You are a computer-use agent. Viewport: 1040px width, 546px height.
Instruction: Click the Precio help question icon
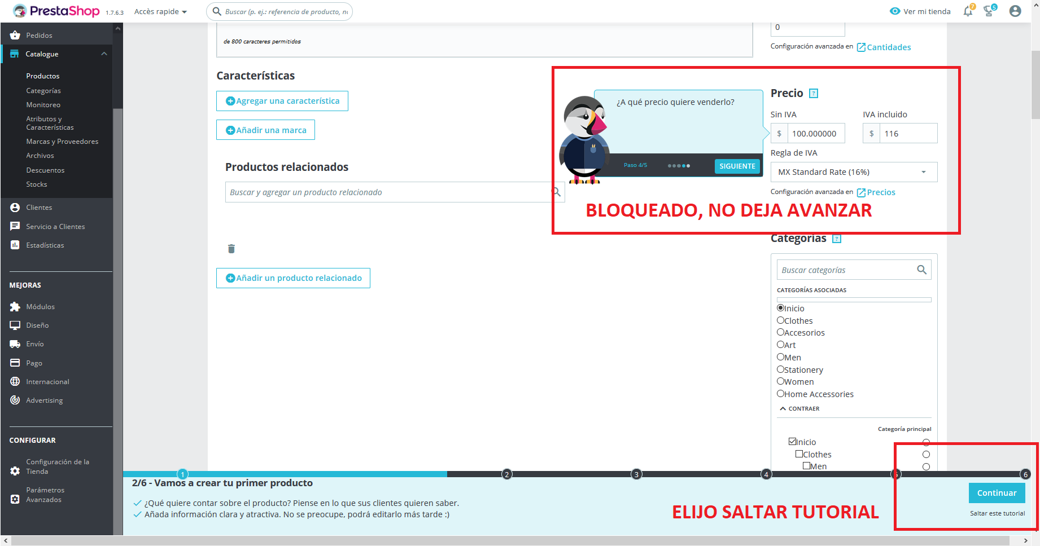coord(814,94)
